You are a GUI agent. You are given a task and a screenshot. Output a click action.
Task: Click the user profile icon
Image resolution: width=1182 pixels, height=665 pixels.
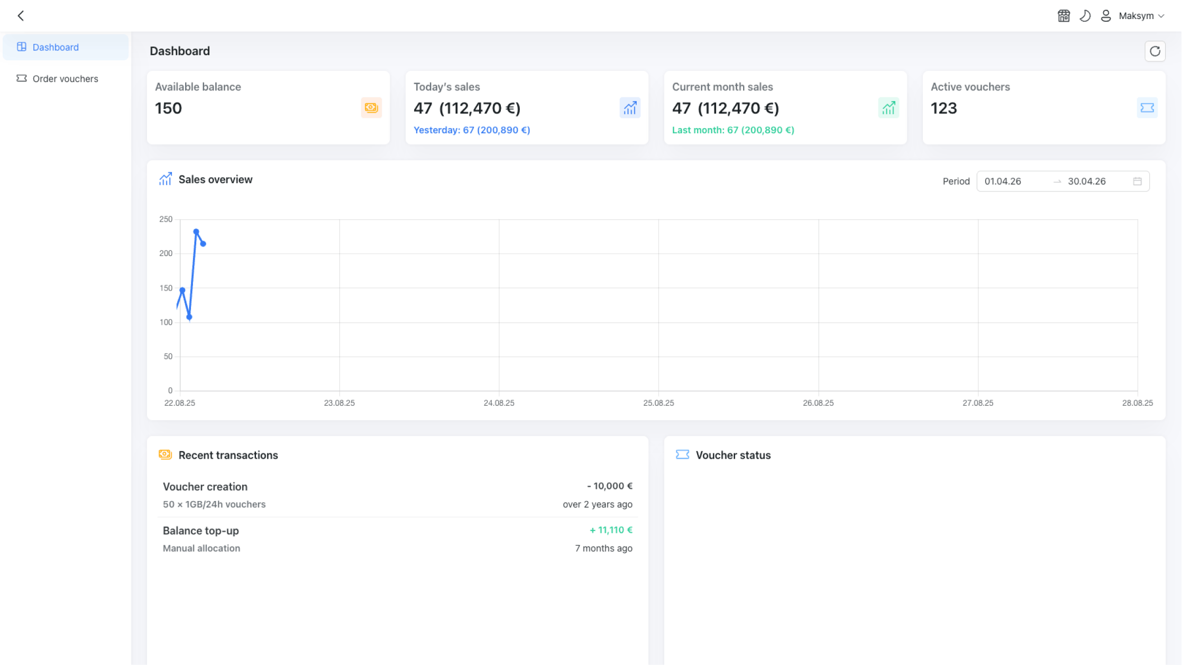pyautogui.click(x=1105, y=16)
